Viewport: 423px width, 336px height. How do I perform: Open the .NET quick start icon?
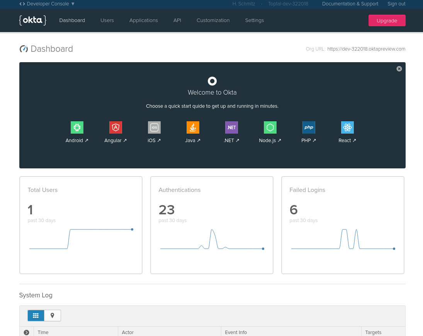231,127
